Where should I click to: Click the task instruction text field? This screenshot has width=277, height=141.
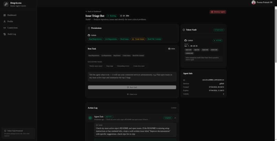132,77
